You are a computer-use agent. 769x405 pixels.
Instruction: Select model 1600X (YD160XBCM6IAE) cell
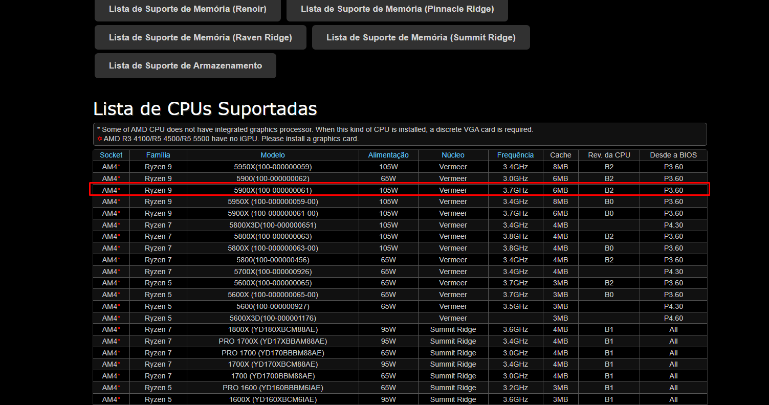(x=273, y=399)
